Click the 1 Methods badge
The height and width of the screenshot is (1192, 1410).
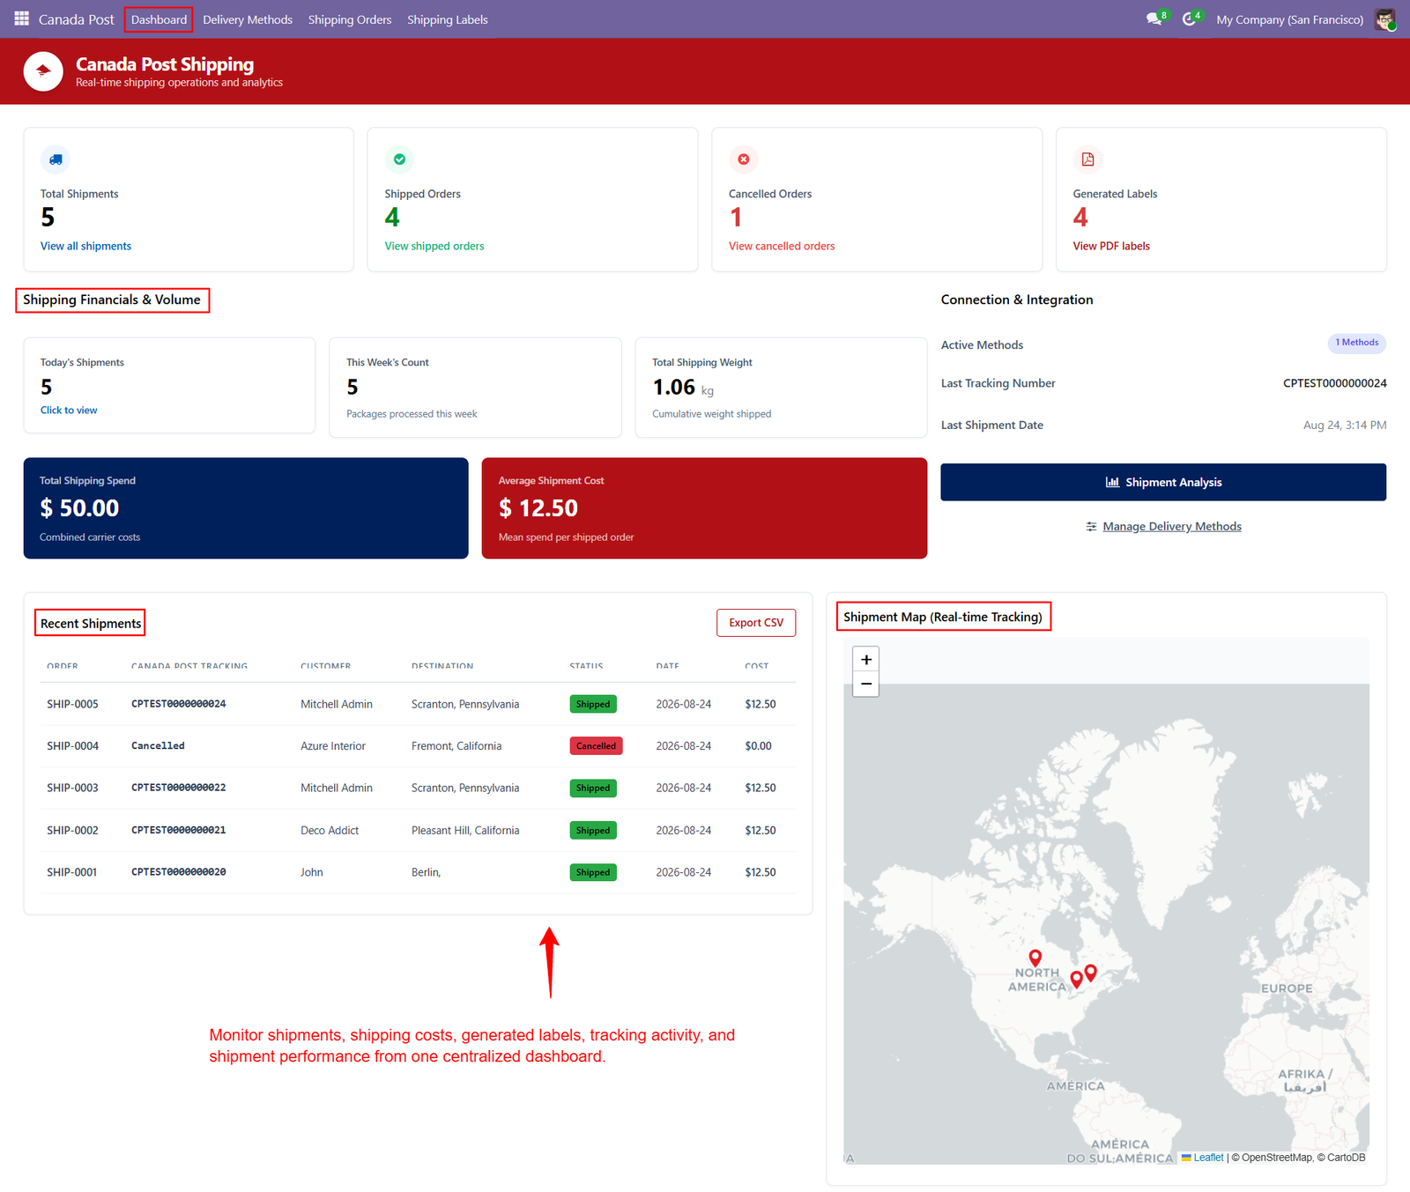pyautogui.click(x=1356, y=343)
